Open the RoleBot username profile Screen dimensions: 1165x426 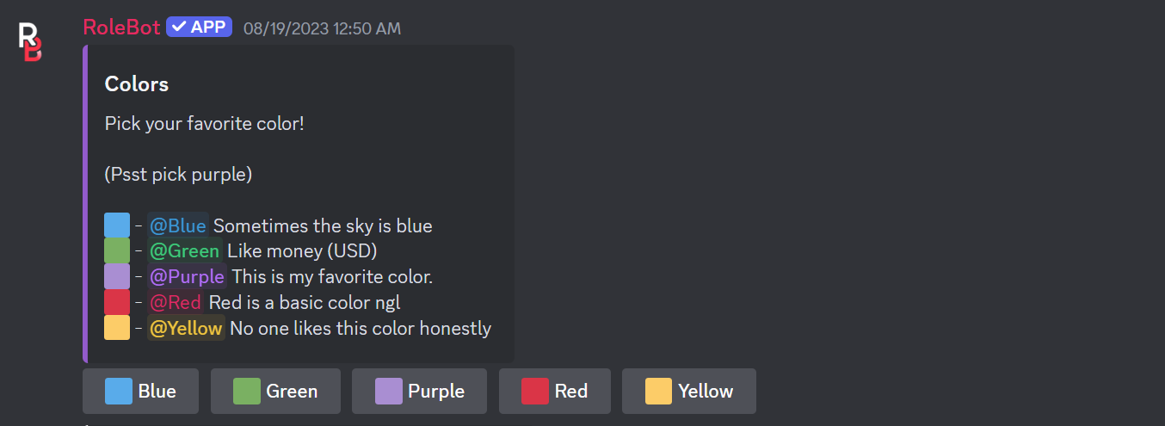tap(121, 28)
